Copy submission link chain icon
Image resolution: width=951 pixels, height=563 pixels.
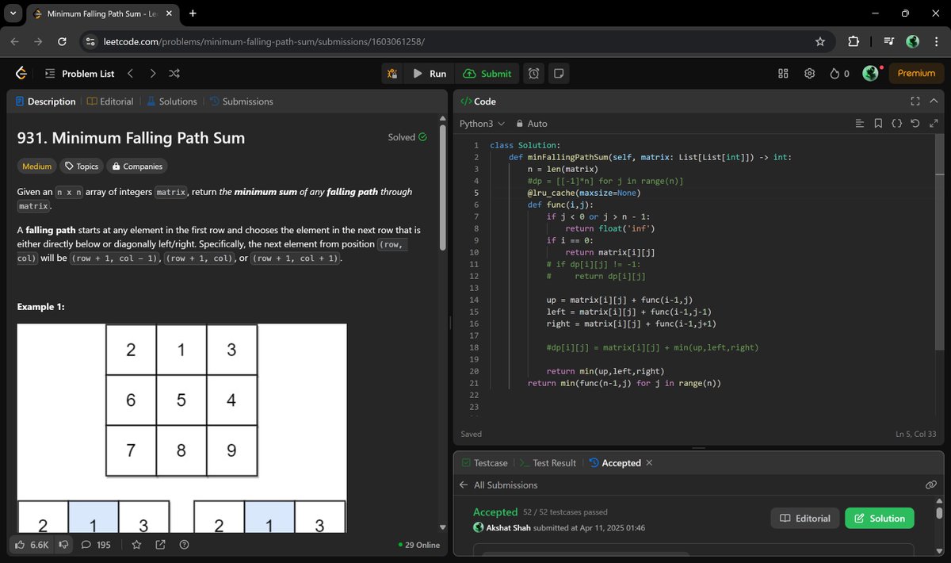pyautogui.click(x=930, y=484)
